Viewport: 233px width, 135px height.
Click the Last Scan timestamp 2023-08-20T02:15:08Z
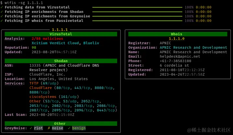52,115
